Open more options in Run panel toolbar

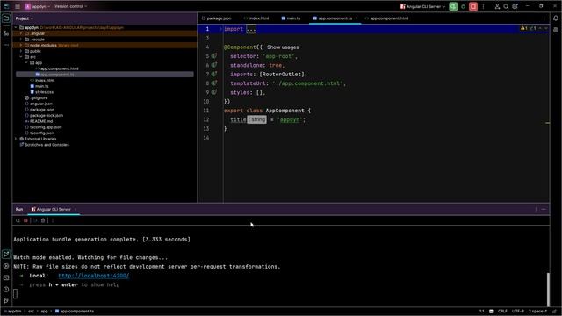pyautogui.click(x=53, y=220)
